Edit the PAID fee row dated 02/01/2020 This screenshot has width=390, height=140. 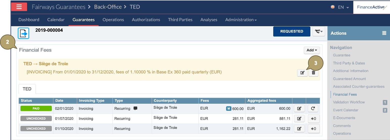pos(299,109)
